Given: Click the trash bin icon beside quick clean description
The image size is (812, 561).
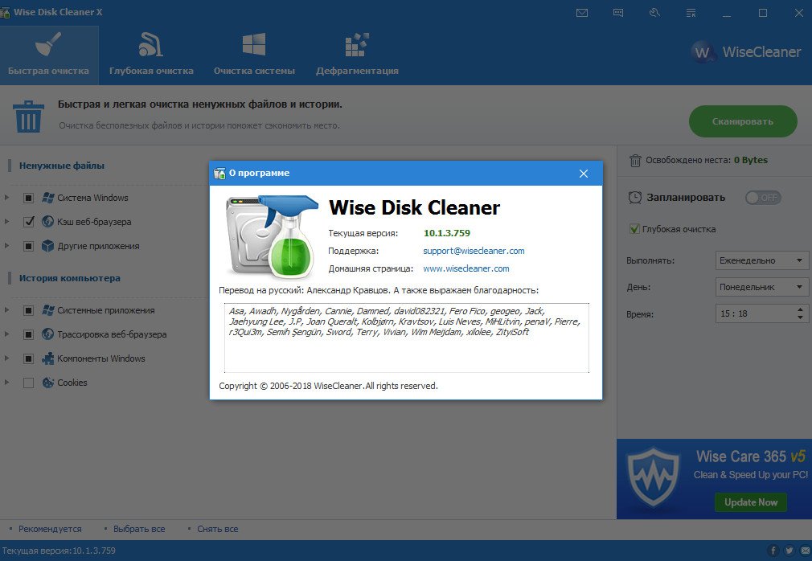Looking at the screenshot, I should pyautogui.click(x=28, y=116).
